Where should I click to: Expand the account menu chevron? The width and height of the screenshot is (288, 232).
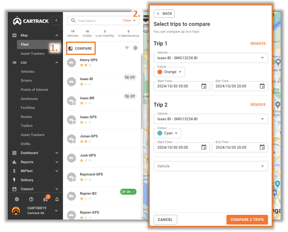[x=56, y=211]
